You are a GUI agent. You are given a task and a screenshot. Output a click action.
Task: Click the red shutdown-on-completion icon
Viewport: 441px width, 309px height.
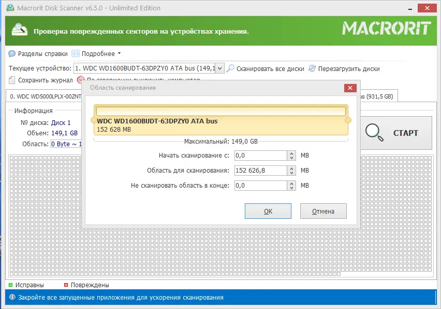[80, 79]
